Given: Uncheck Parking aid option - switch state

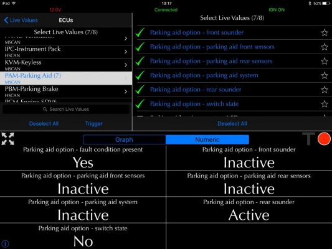Looking at the screenshot, I should (x=140, y=104).
